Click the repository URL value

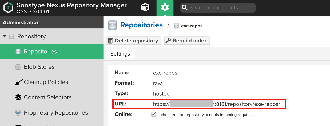[x=216, y=104]
